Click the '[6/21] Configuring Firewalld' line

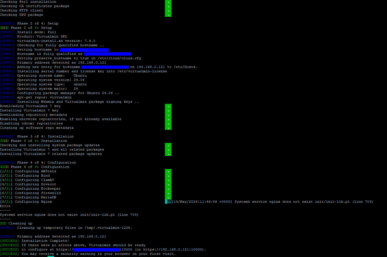click(x=30, y=193)
